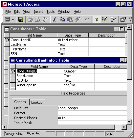
Task: Click the LastName field name cell
Action: (33, 44)
